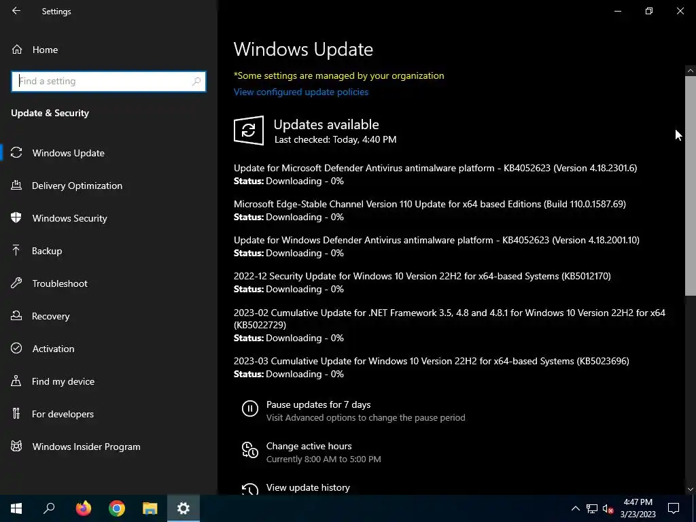Screen dimensions: 696x522
Task: Click inside the Find a setting field
Action: coord(109,82)
